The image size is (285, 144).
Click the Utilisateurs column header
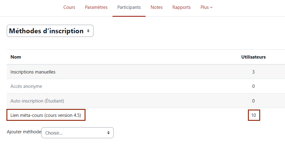coord(253,57)
